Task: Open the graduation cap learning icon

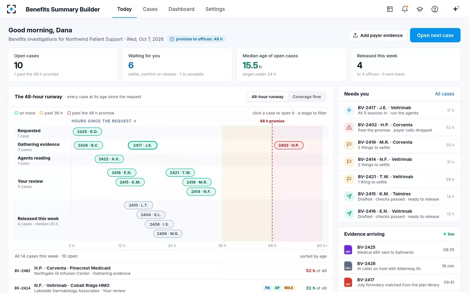Action: coord(420,9)
